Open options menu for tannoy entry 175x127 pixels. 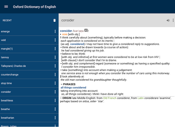click(x=55, y=57)
